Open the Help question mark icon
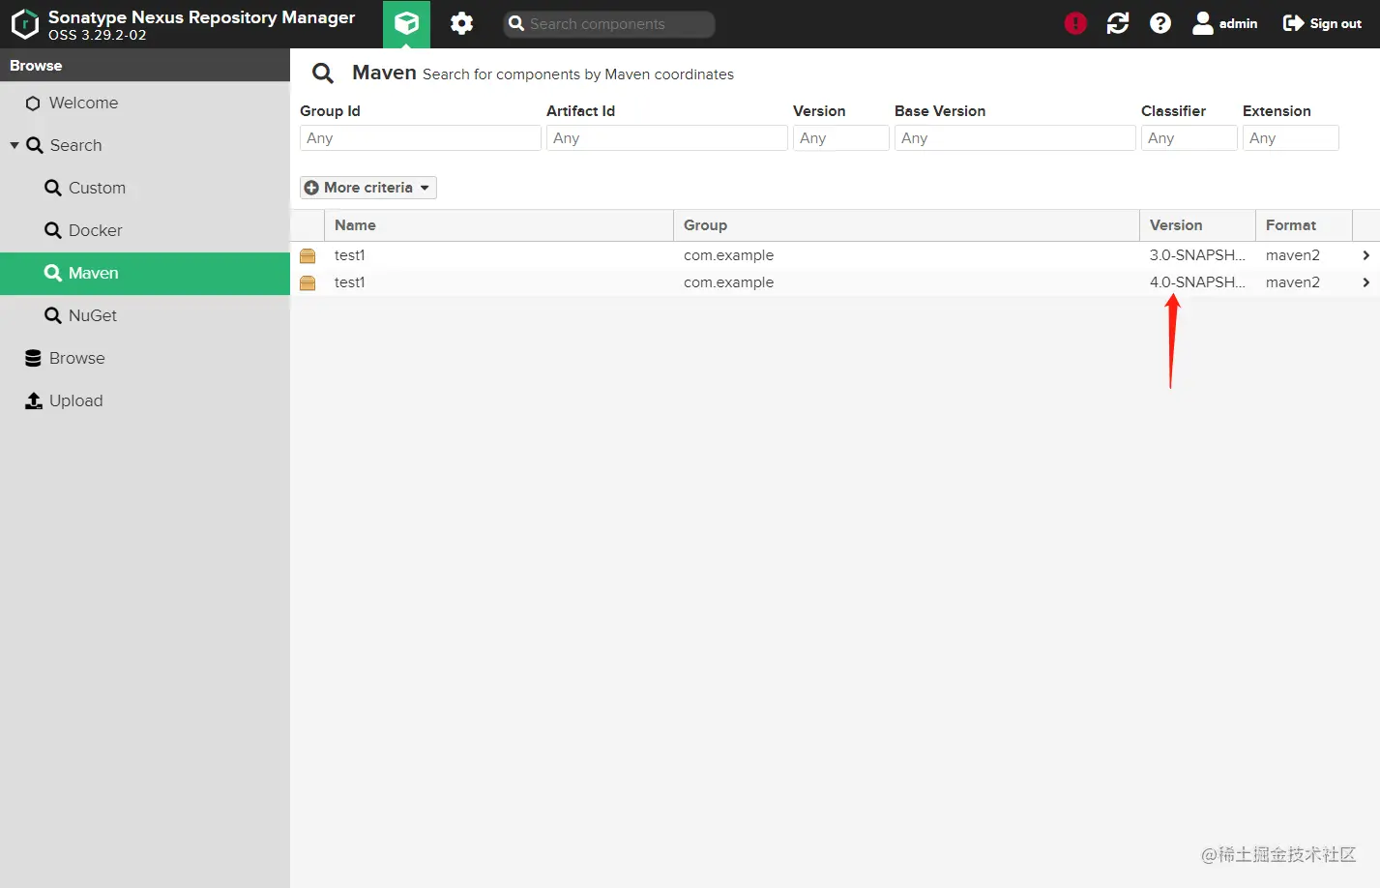The image size is (1380, 888). [x=1160, y=23]
